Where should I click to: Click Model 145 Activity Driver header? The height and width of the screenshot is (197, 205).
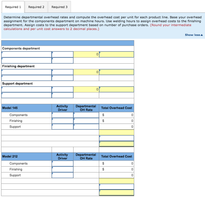[62, 108]
